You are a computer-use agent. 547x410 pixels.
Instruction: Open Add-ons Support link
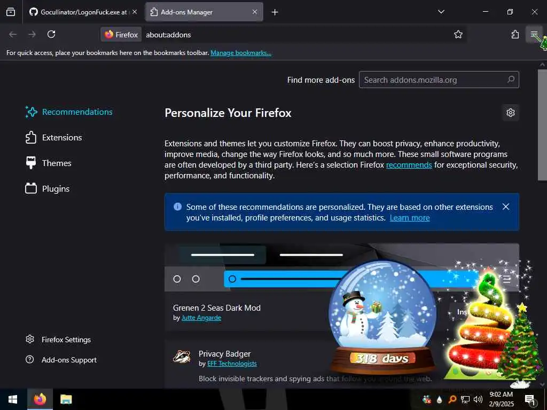[61, 360]
